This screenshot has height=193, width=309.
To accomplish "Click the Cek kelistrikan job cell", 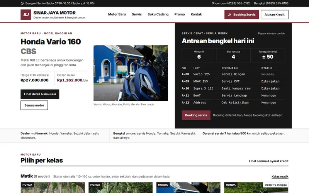I will point(235,103).
